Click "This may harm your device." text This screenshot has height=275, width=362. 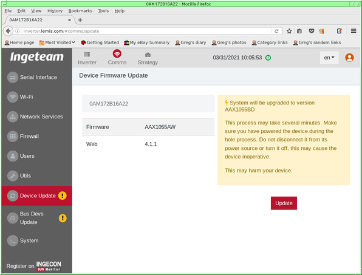tap(259, 171)
